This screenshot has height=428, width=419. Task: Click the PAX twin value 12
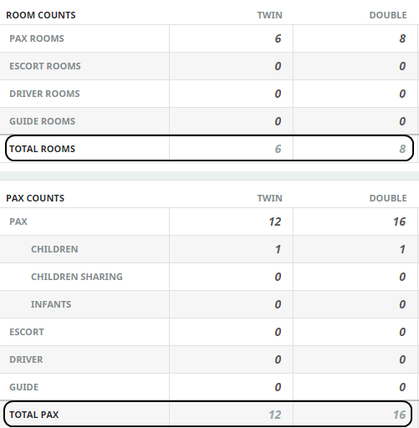click(275, 222)
